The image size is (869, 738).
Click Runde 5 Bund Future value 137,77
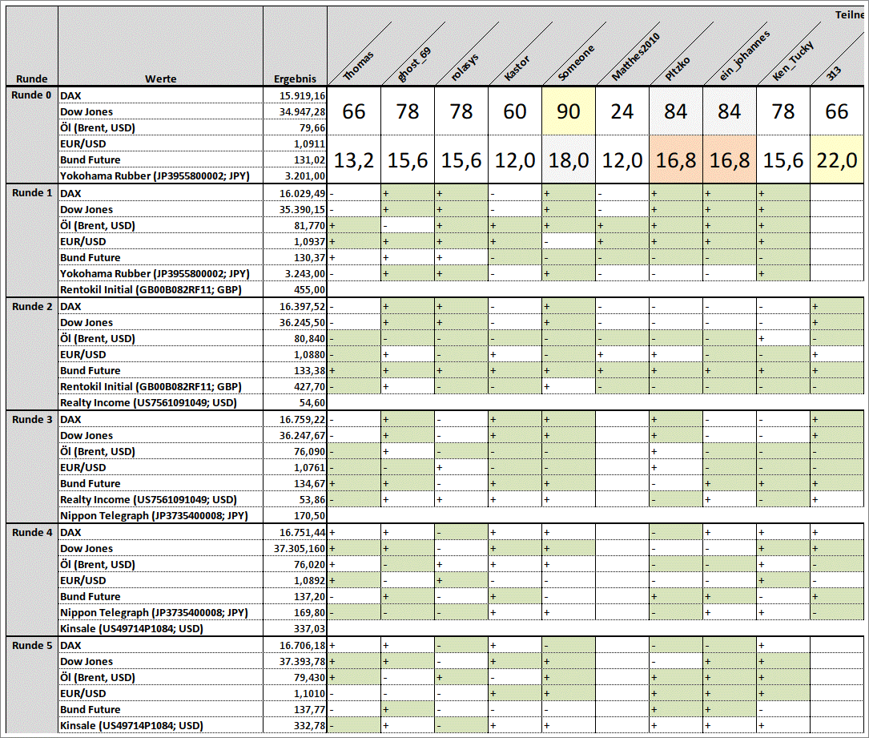[x=309, y=709]
